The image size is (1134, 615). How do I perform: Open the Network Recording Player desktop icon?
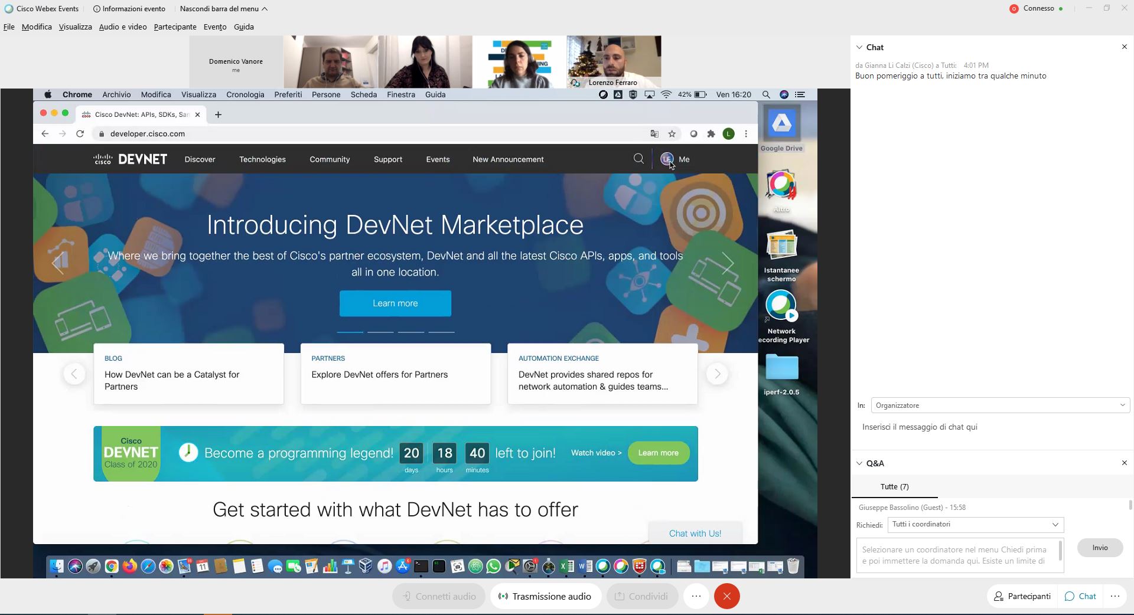(x=781, y=317)
